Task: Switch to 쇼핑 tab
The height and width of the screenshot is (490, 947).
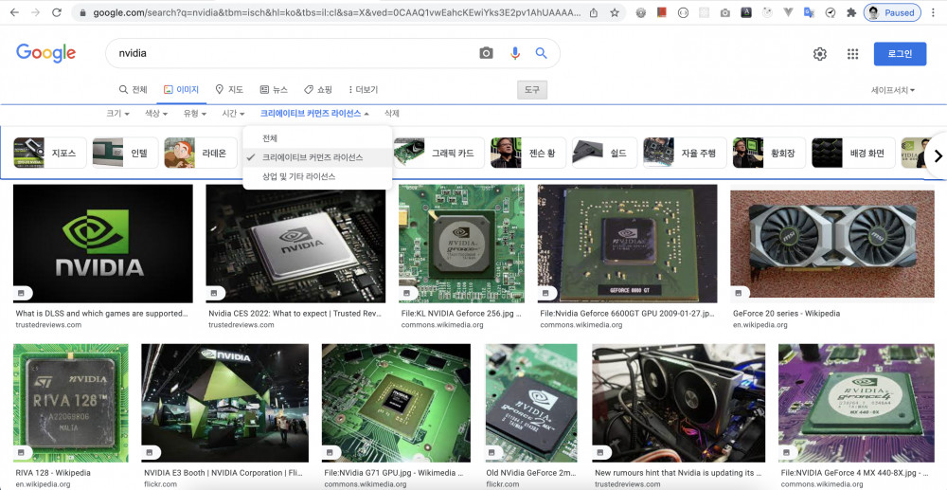Action: (x=318, y=89)
